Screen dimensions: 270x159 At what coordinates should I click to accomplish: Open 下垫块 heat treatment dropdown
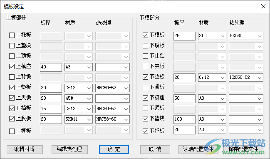(x=246, y=119)
